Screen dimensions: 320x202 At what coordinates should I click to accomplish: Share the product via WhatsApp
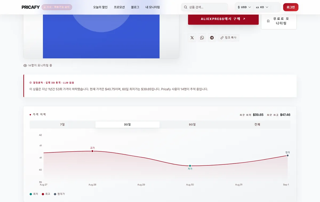click(x=202, y=38)
